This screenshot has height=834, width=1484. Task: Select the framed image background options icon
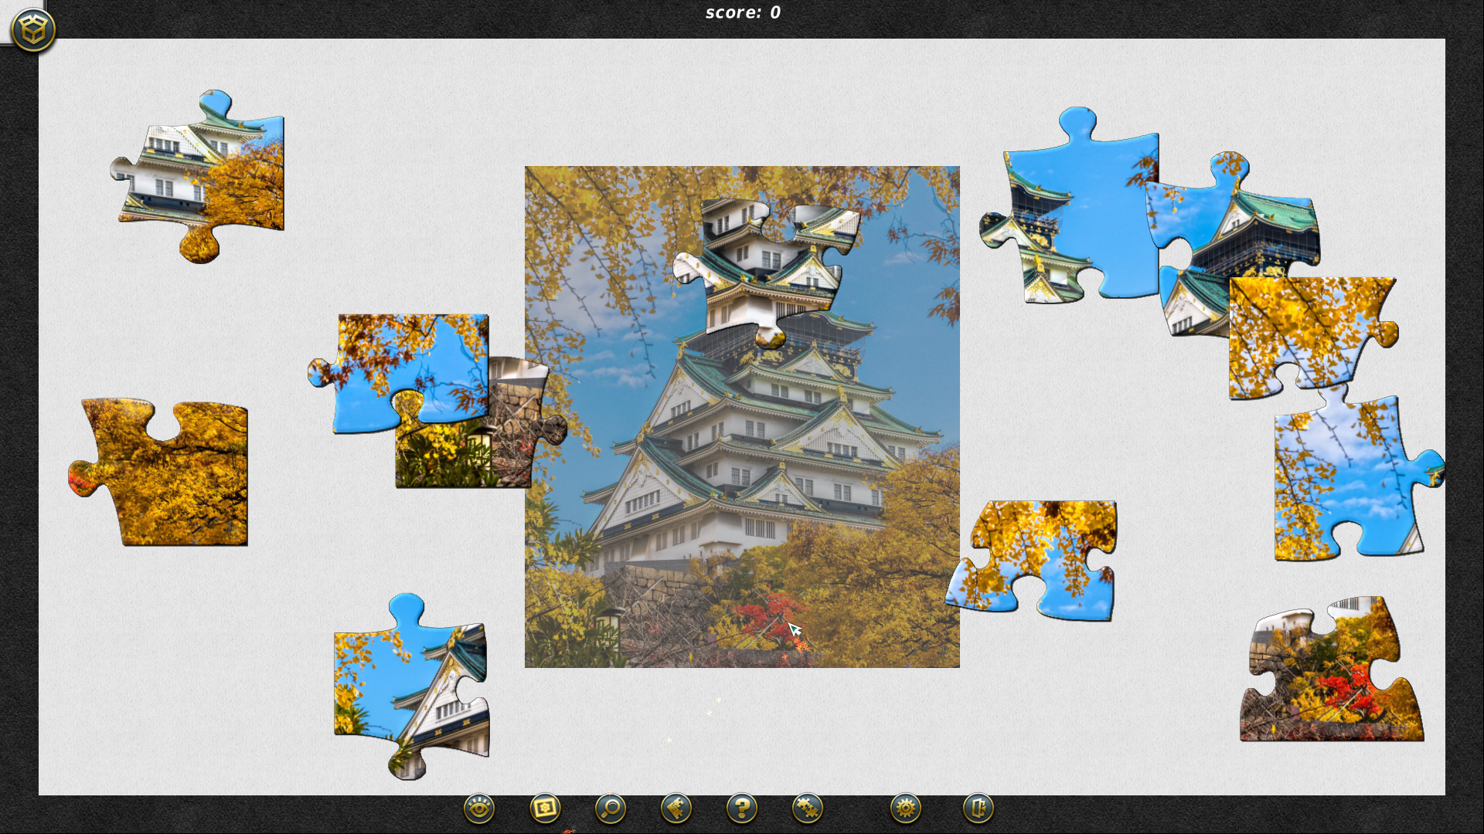point(544,809)
